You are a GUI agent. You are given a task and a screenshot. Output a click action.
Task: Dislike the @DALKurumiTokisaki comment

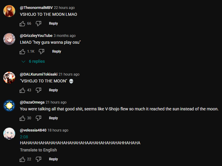(x=38, y=90)
